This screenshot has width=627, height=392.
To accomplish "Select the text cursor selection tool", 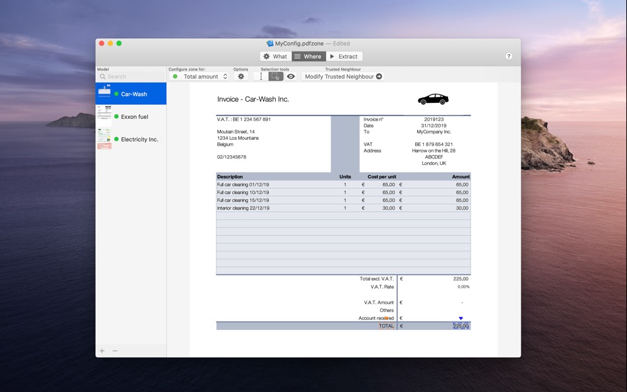I will tap(261, 77).
